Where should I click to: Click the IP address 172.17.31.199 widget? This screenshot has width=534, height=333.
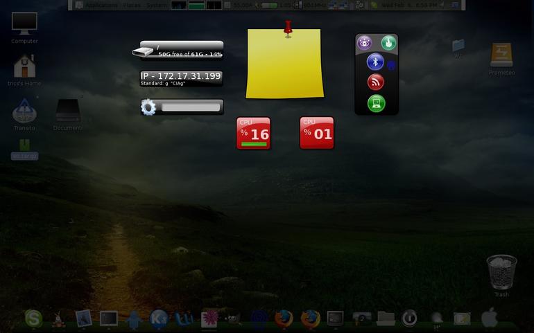(x=181, y=78)
